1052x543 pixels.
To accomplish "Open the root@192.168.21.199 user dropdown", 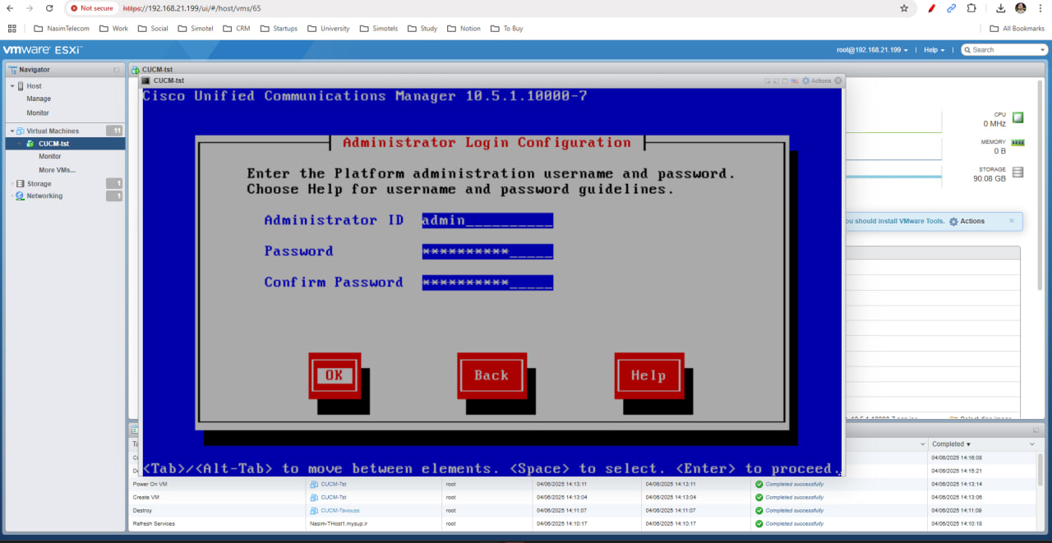I will 872,50.
